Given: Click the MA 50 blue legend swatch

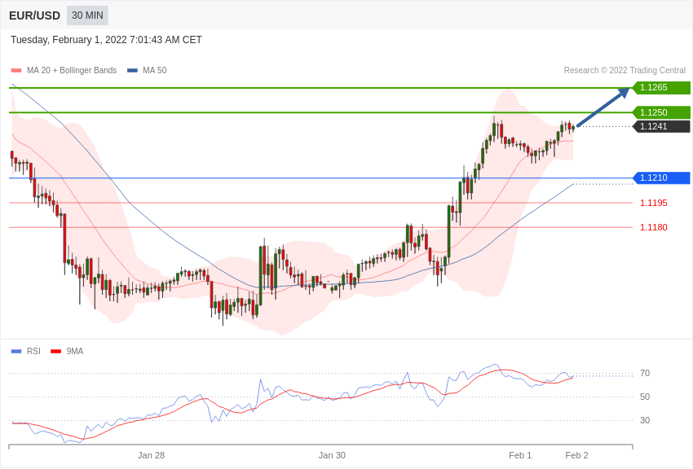Looking at the screenshot, I should tap(132, 71).
